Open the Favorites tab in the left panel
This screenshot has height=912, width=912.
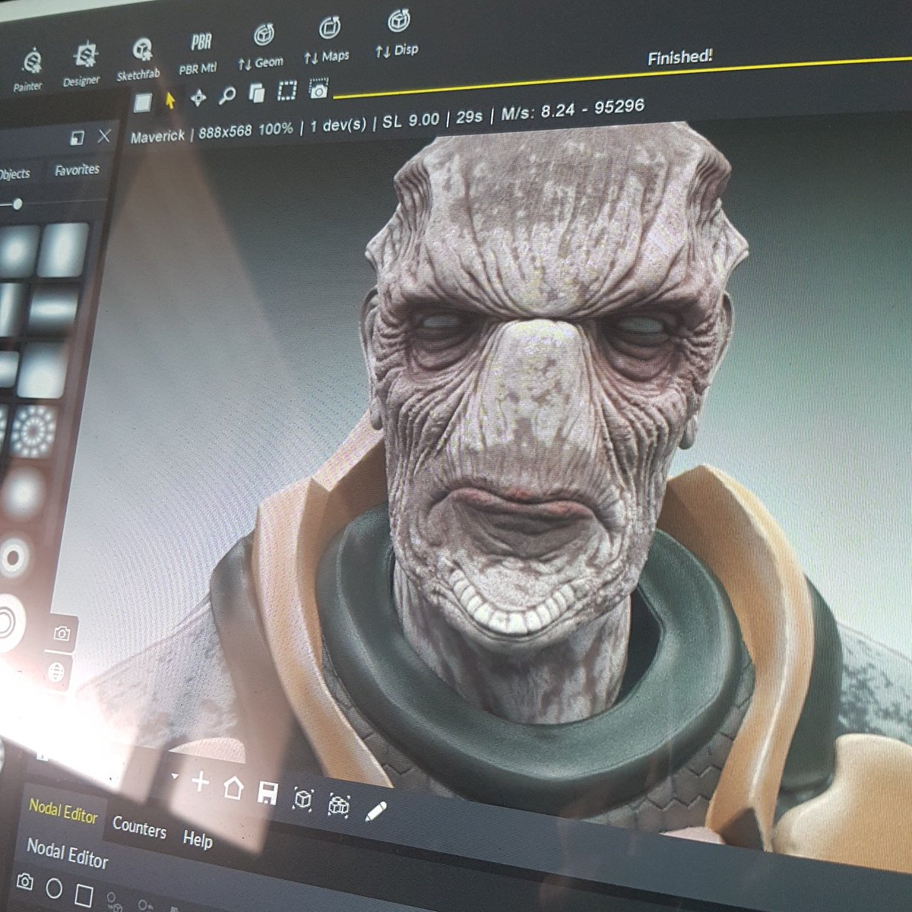[x=77, y=169]
